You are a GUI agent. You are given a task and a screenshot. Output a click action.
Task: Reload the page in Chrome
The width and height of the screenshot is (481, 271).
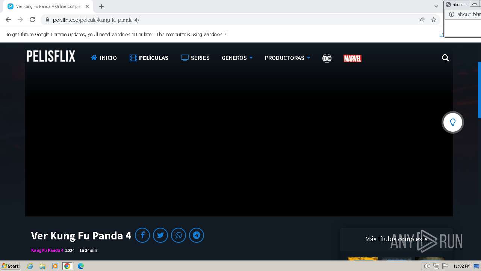(32, 20)
